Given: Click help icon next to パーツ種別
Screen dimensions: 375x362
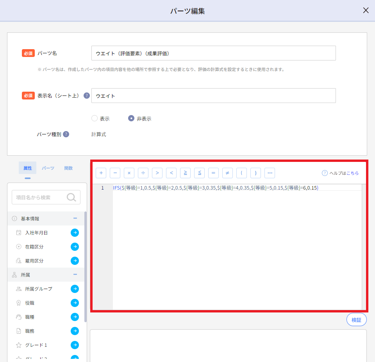Looking at the screenshot, I should (66, 134).
